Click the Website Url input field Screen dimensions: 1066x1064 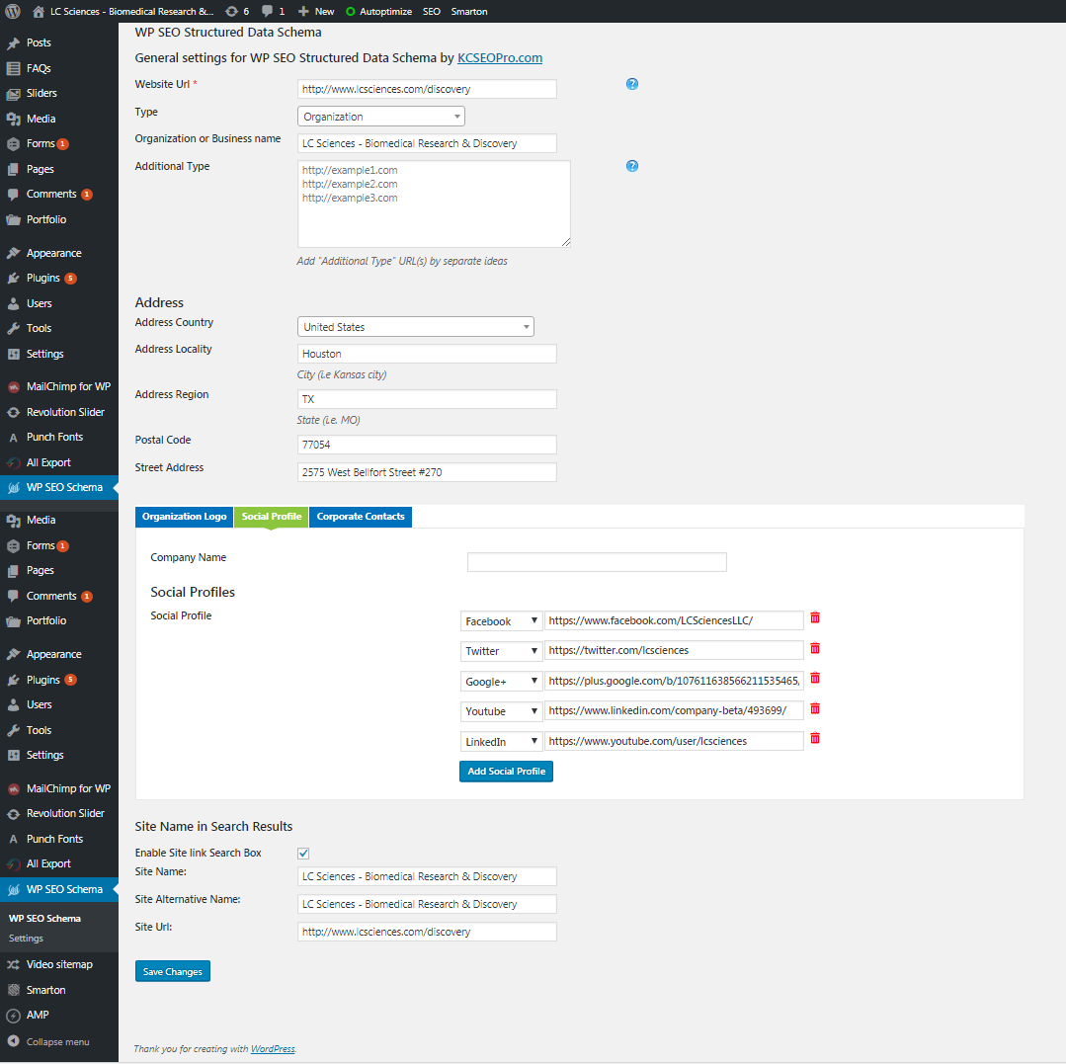(427, 89)
